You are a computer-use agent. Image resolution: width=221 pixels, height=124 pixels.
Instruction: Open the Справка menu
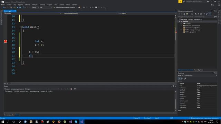click(75, 4)
